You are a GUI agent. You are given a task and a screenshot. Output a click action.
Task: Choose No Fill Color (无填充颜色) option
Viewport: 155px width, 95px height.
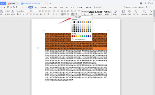82,17
